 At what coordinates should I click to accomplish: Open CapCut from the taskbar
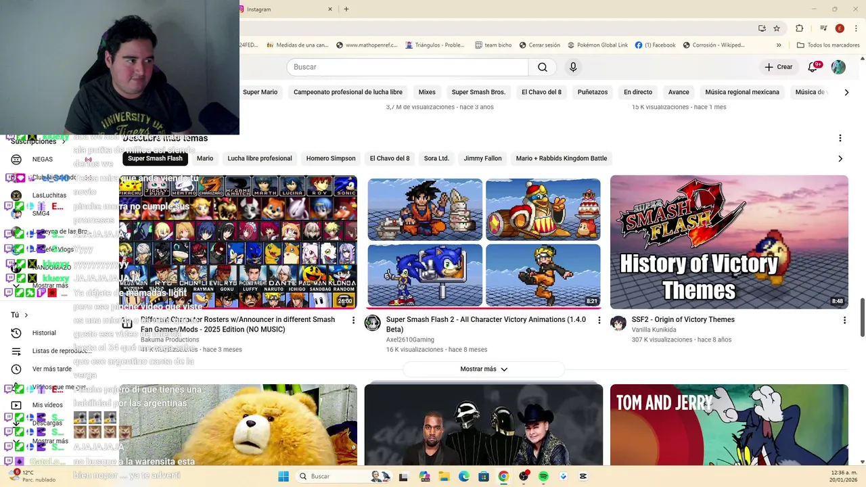click(x=583, y=476)
